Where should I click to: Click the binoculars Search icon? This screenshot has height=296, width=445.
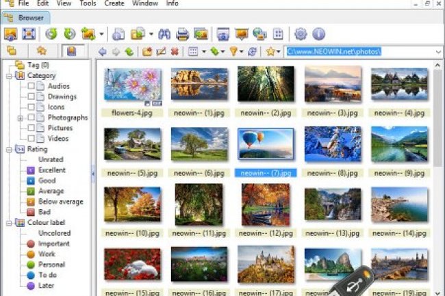(x=164, y=33)
